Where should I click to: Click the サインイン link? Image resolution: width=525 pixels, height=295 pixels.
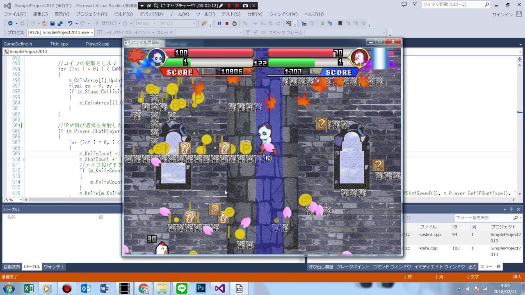pyautogui.click(x=502, y=14)
